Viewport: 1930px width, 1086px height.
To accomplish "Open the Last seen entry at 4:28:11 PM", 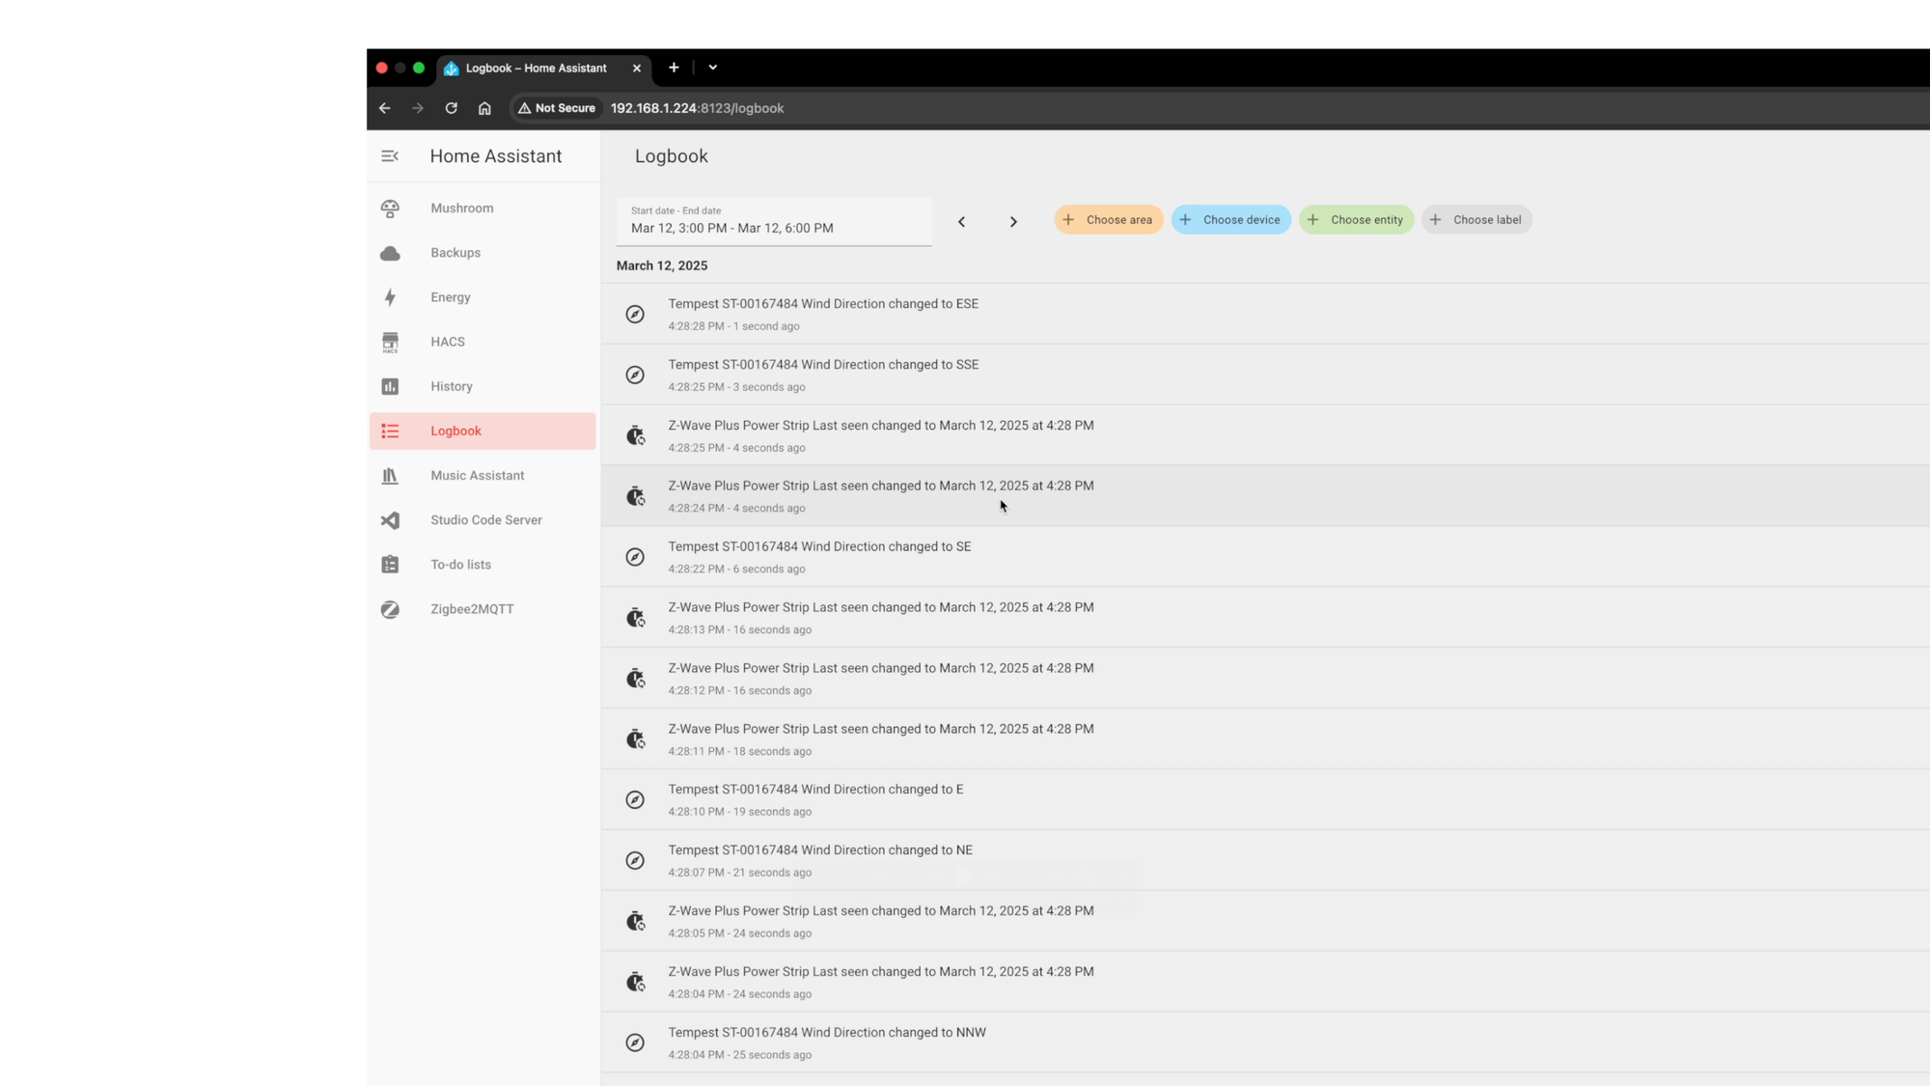I will click(x=1265, y=739).
